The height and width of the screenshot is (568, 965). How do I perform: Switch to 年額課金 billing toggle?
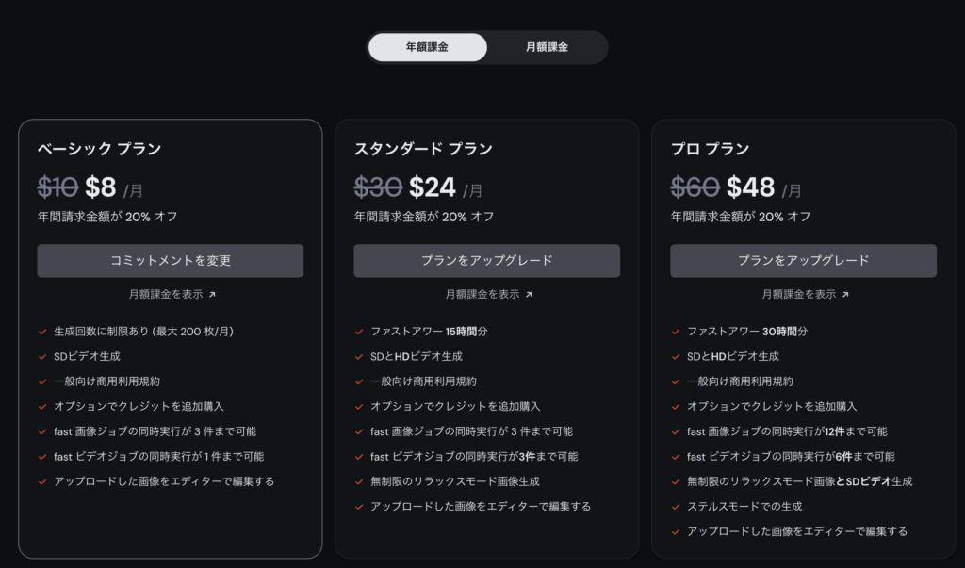[428, 47]
